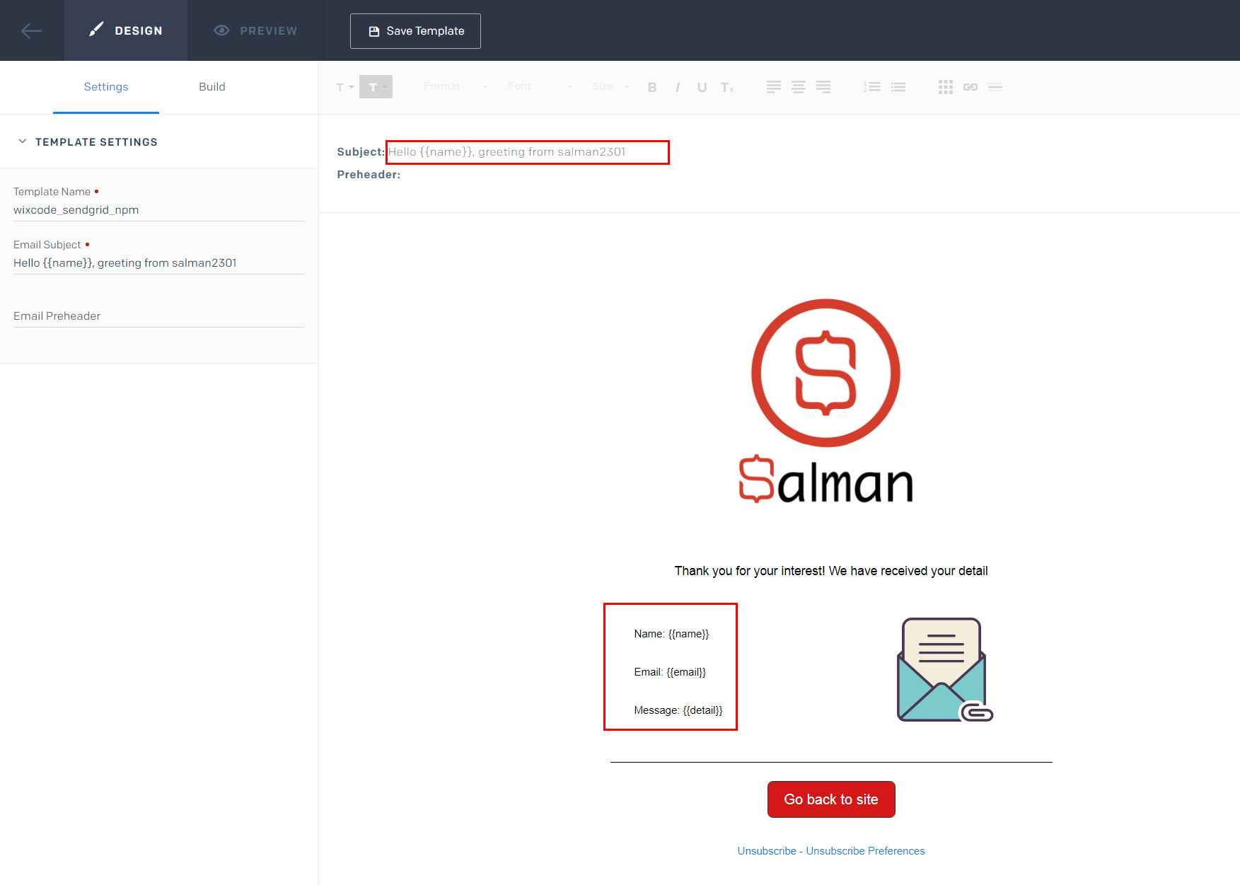Collapse the Template Settings section

coord(23,141)
